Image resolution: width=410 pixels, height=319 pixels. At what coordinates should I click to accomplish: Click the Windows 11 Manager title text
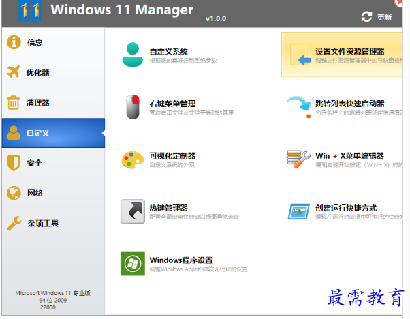tap(122, 10)
